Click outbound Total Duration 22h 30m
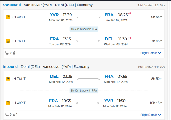Viewport: 171px width, 120px height. pyautogui.click(x=151, y=5)
